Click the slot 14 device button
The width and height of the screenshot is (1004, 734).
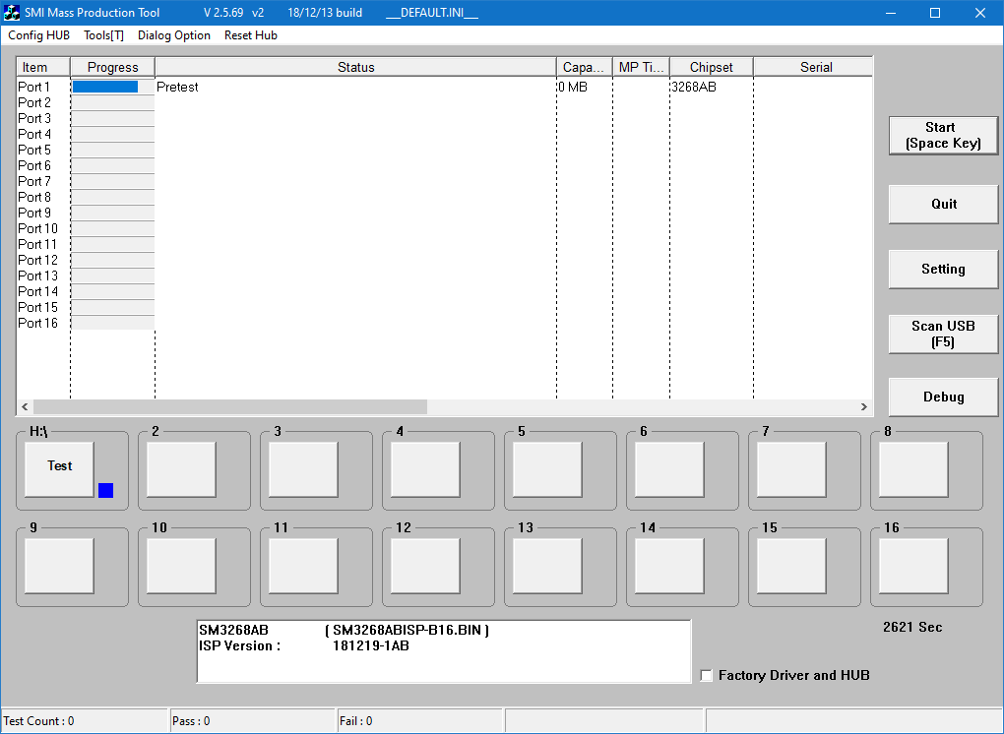point(669,566)
